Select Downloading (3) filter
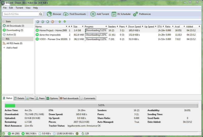The width and height of the screenshot is (203, 137). (18, 30)
